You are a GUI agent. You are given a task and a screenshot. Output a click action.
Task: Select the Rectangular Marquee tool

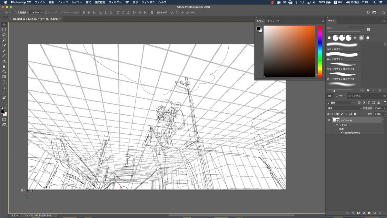click(x=4, y=29)
